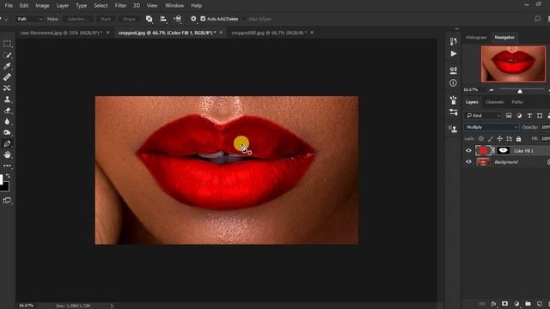Open the Clone Source panel icon
The height and width of the screenshot is (309, 550).
point(453,129)
